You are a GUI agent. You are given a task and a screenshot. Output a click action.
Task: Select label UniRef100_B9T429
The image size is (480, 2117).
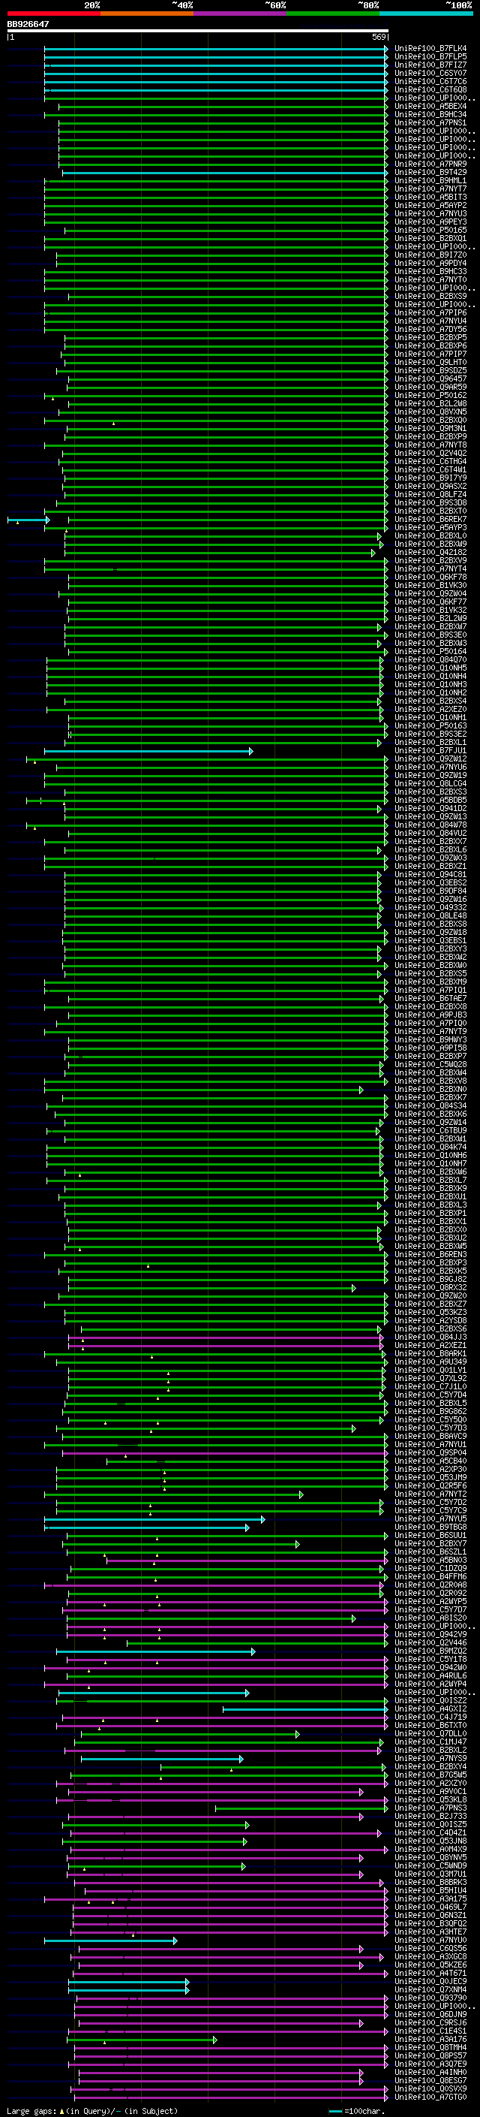pos(430,173)
